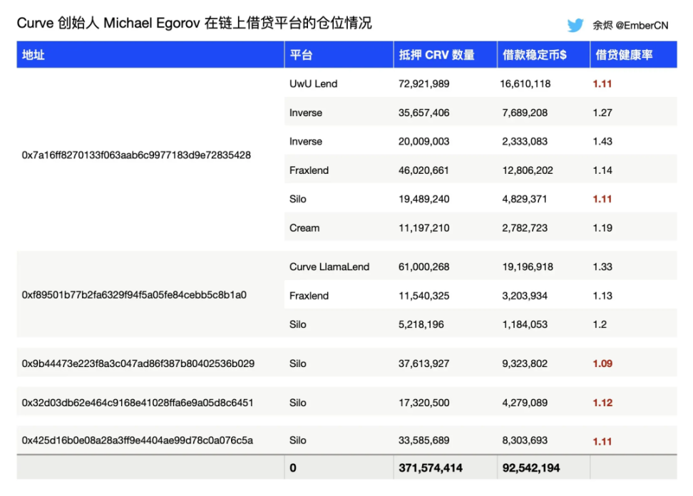Click the red 1.09 health ratio value
This screenshot has width=693, height=496.
point(603,363)
